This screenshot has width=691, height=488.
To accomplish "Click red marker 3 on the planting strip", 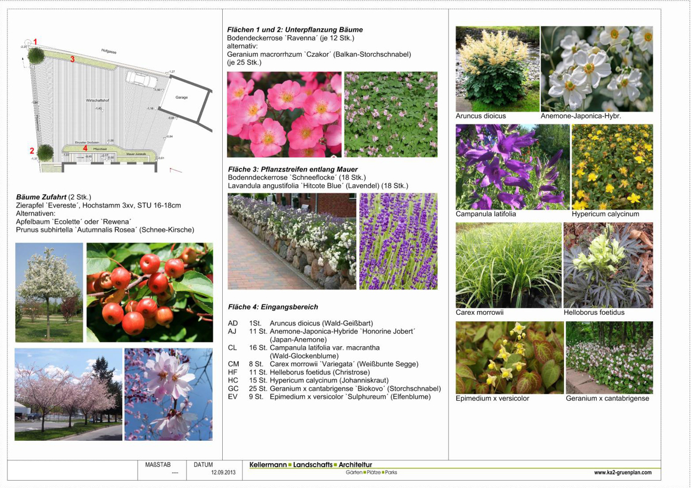I will point(72,59).
